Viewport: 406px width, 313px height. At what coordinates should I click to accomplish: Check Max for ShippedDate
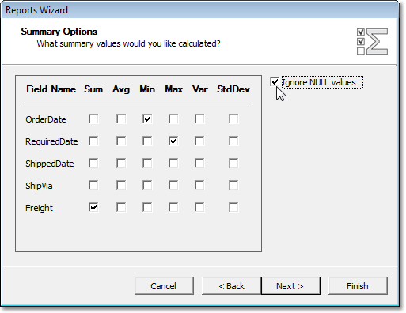pos(173,163)
